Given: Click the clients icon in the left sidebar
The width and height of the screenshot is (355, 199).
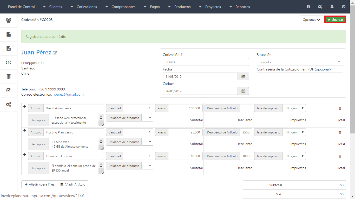Looking at the screenshot, I should (x=9, y=20).
